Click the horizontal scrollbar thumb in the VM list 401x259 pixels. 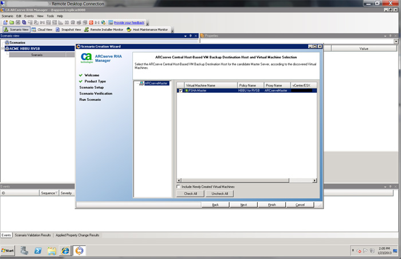point(235,180)
